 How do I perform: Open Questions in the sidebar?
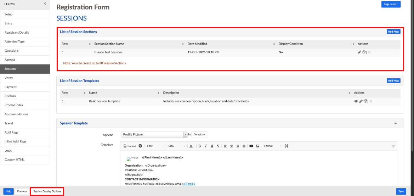pyautogui.click(x=25, y=50)
